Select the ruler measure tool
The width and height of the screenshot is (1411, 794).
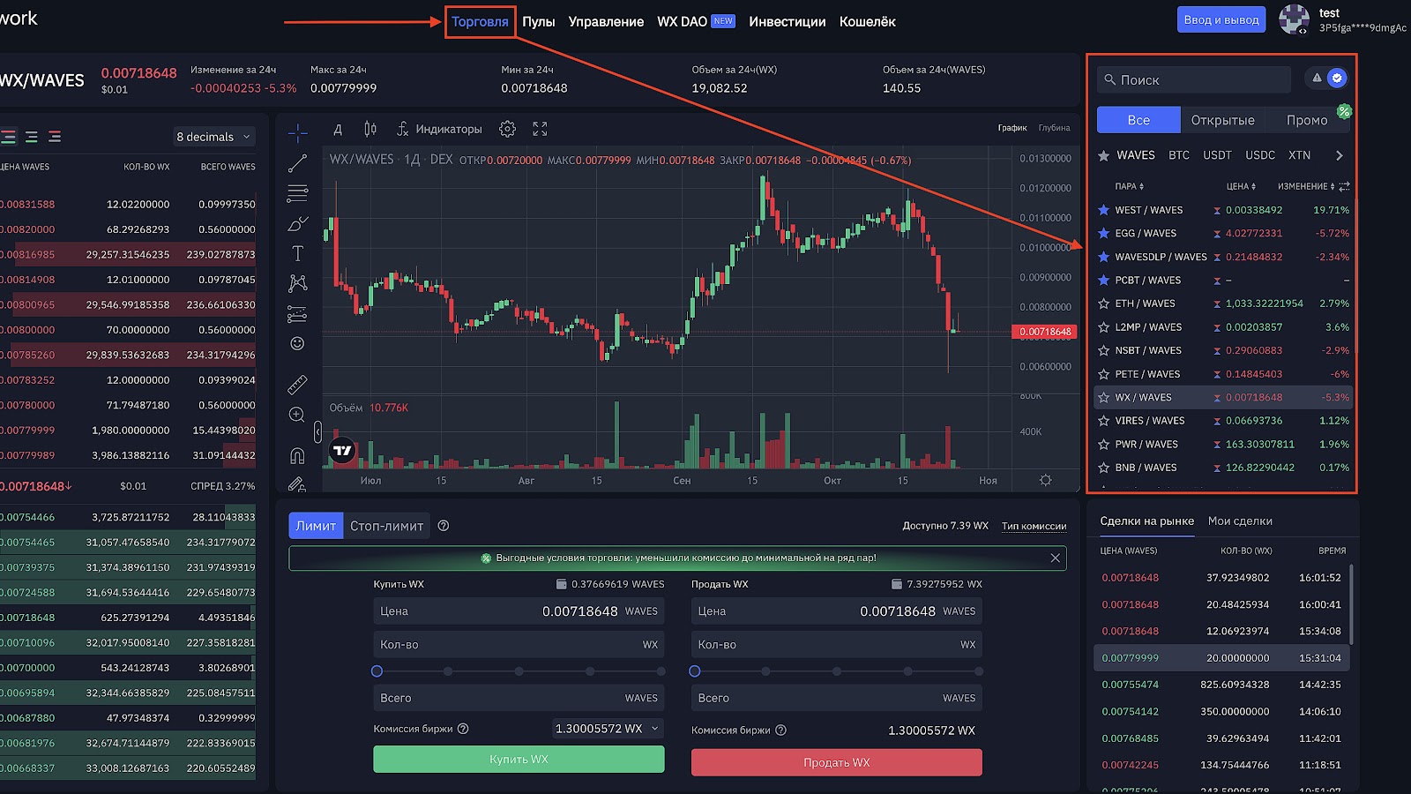coord(298,385)
